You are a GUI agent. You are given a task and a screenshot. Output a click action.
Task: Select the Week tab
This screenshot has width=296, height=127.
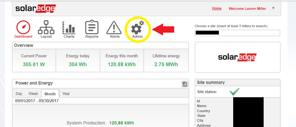pos(33,94)
